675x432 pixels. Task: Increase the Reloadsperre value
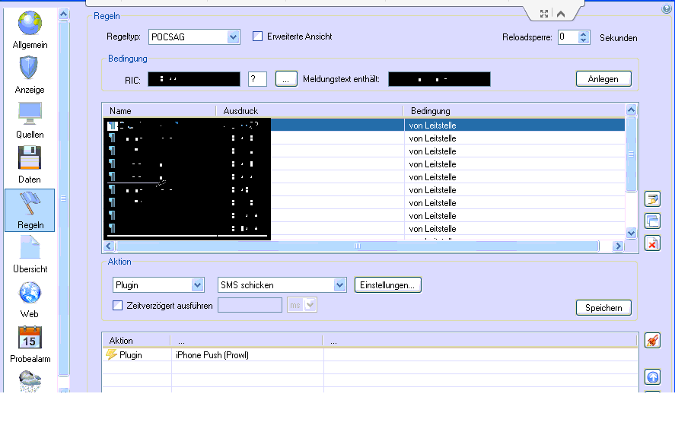coord(584,34)
